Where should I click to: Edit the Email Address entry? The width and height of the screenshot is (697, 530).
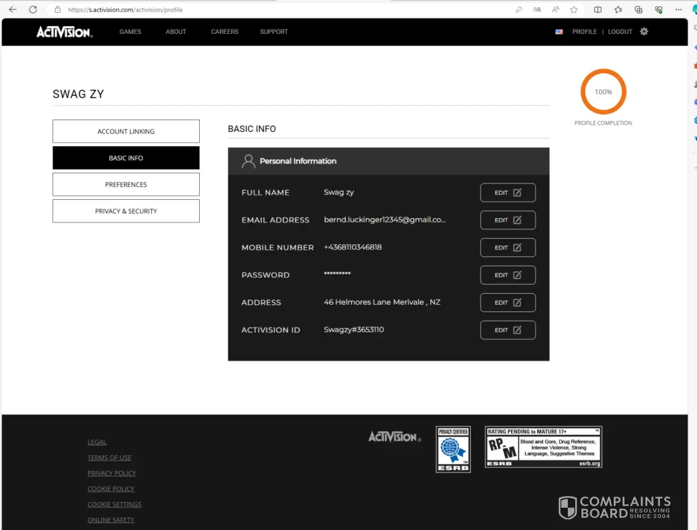(x=507, y=220)
